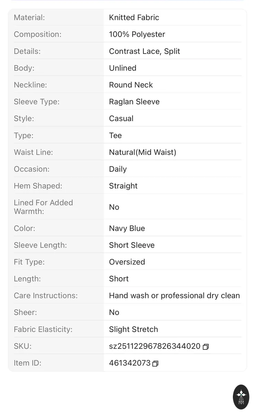Tap the Short Sleeve length value
Viewport: 255px width, 415px height.
tap(132, 245)
